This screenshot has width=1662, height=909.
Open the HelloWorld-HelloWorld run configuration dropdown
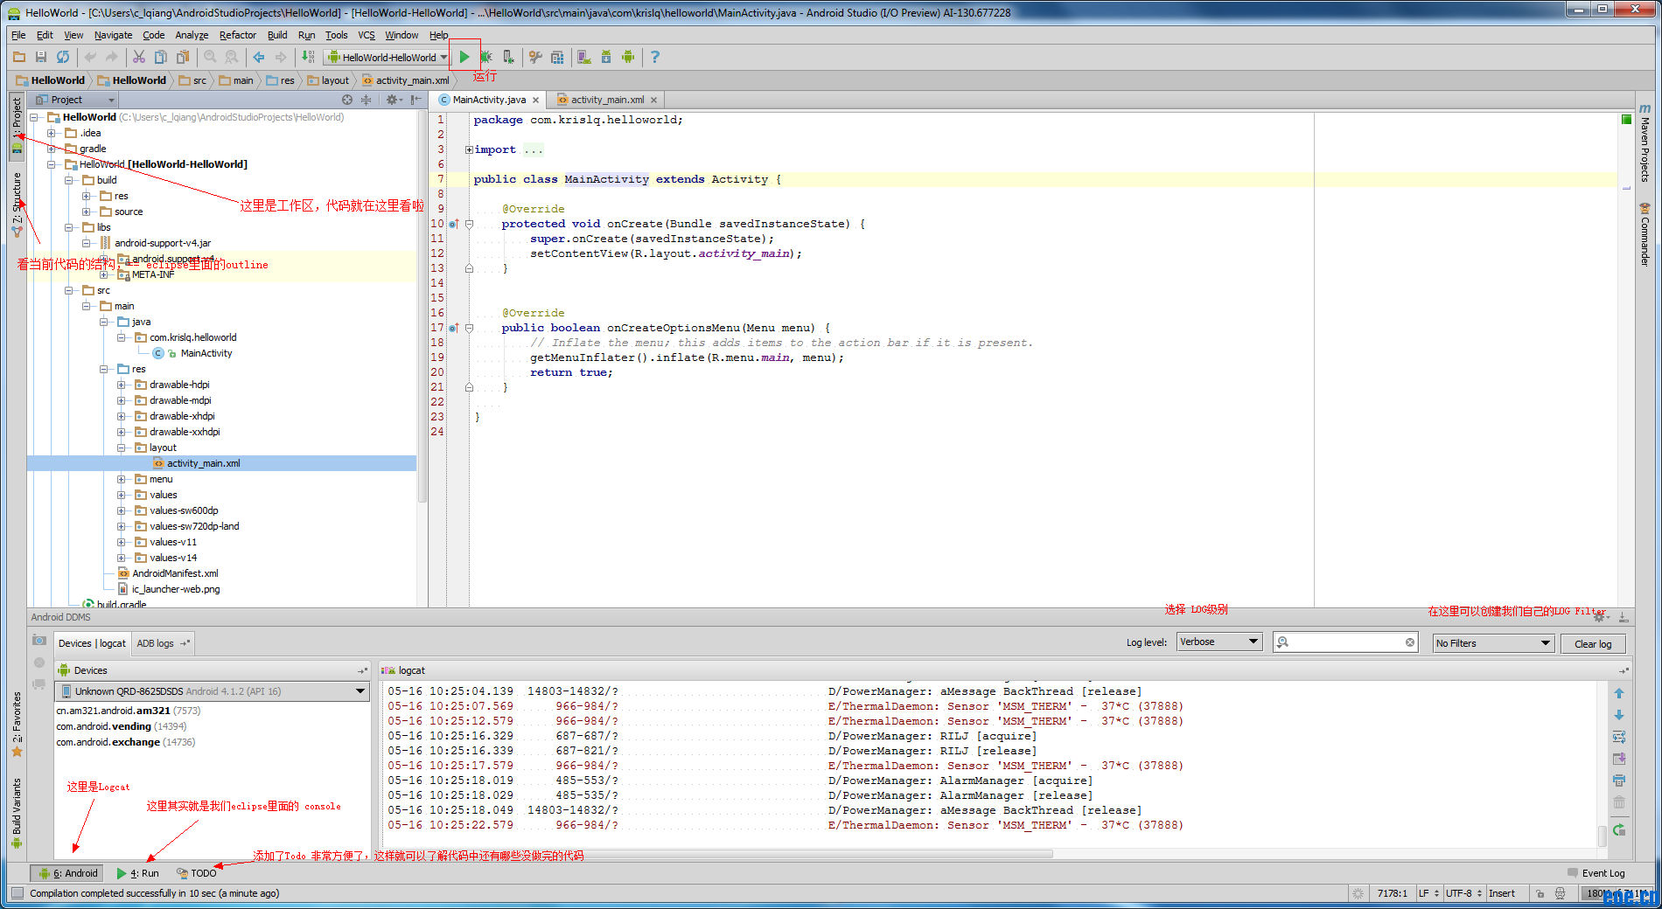tap(388, 58)
